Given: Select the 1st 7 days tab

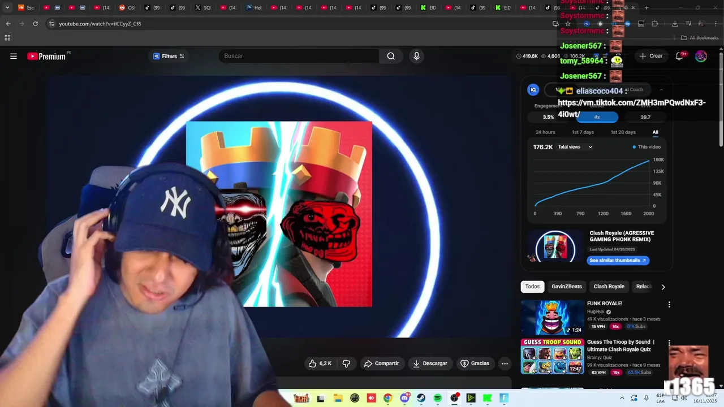Looking at the screenshot, I should tap(583, 132).
